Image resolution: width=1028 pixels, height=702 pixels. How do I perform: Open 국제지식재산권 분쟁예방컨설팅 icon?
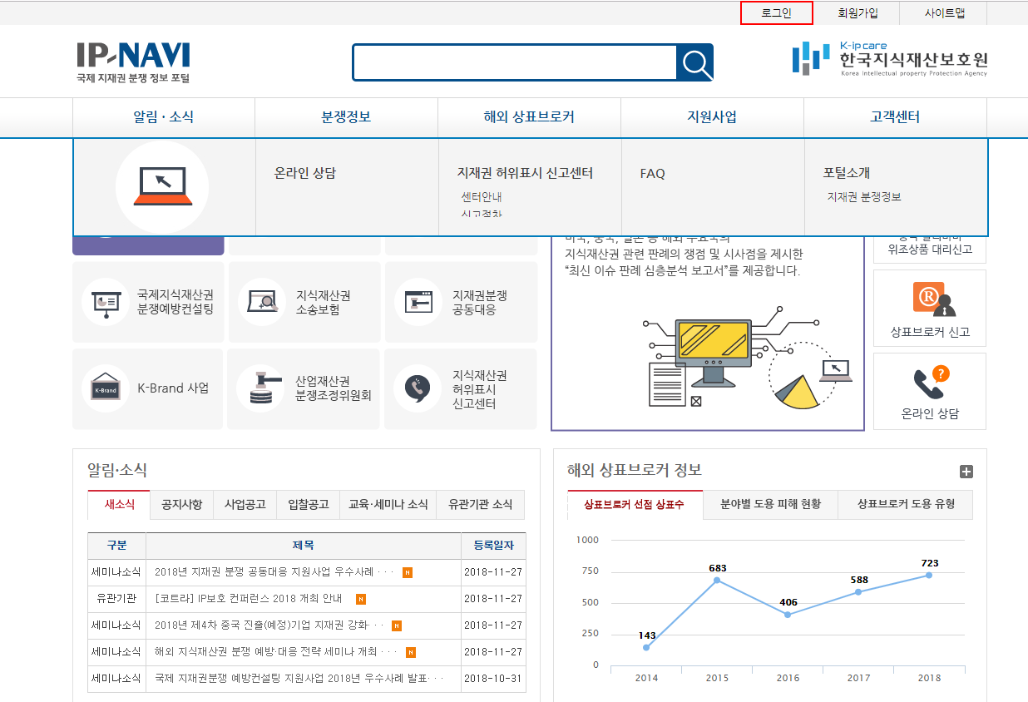(106, 302)
